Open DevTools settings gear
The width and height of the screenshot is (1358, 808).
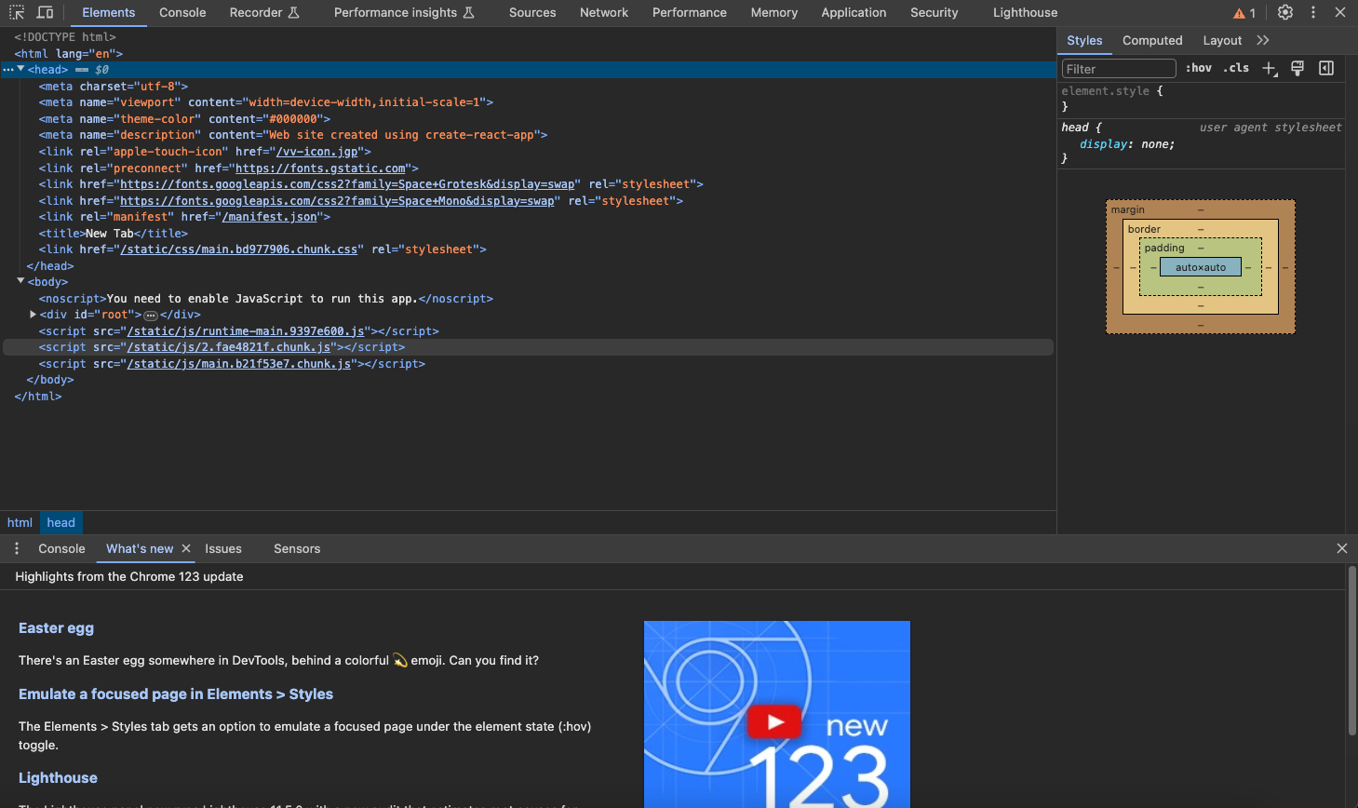(1285, 12)
